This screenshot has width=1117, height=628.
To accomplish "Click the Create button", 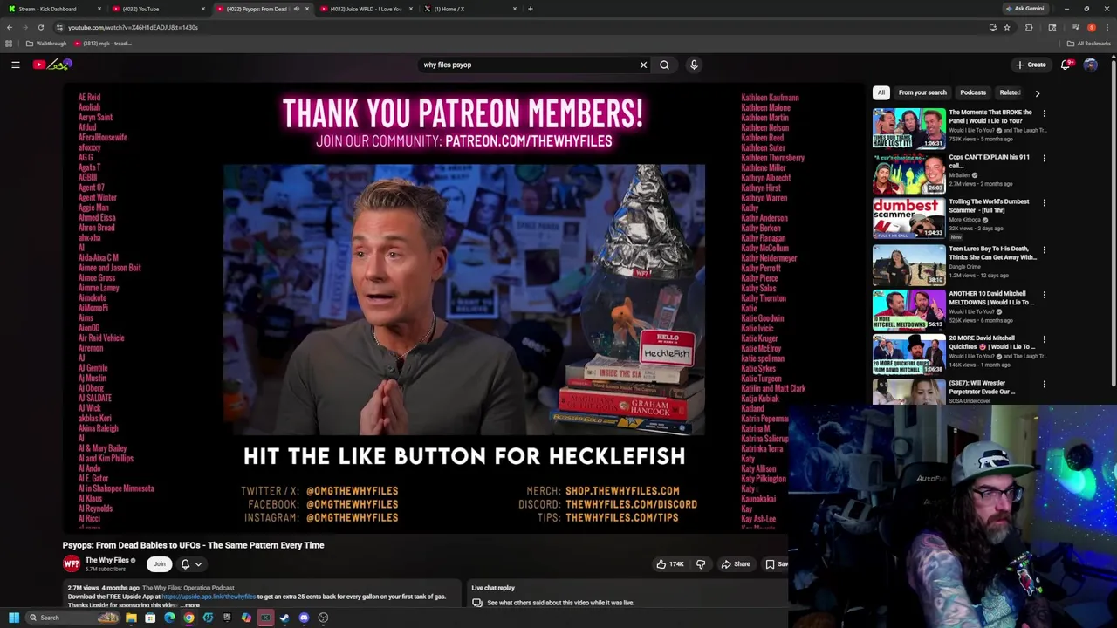I will click(1030, 65).
